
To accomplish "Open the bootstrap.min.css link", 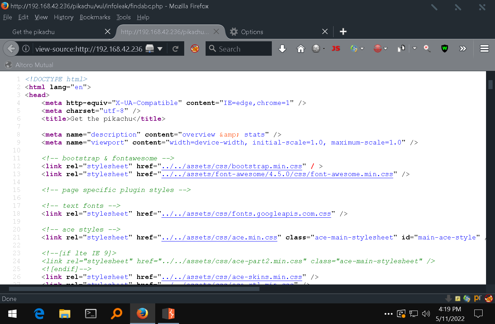I will pos(232,166).
